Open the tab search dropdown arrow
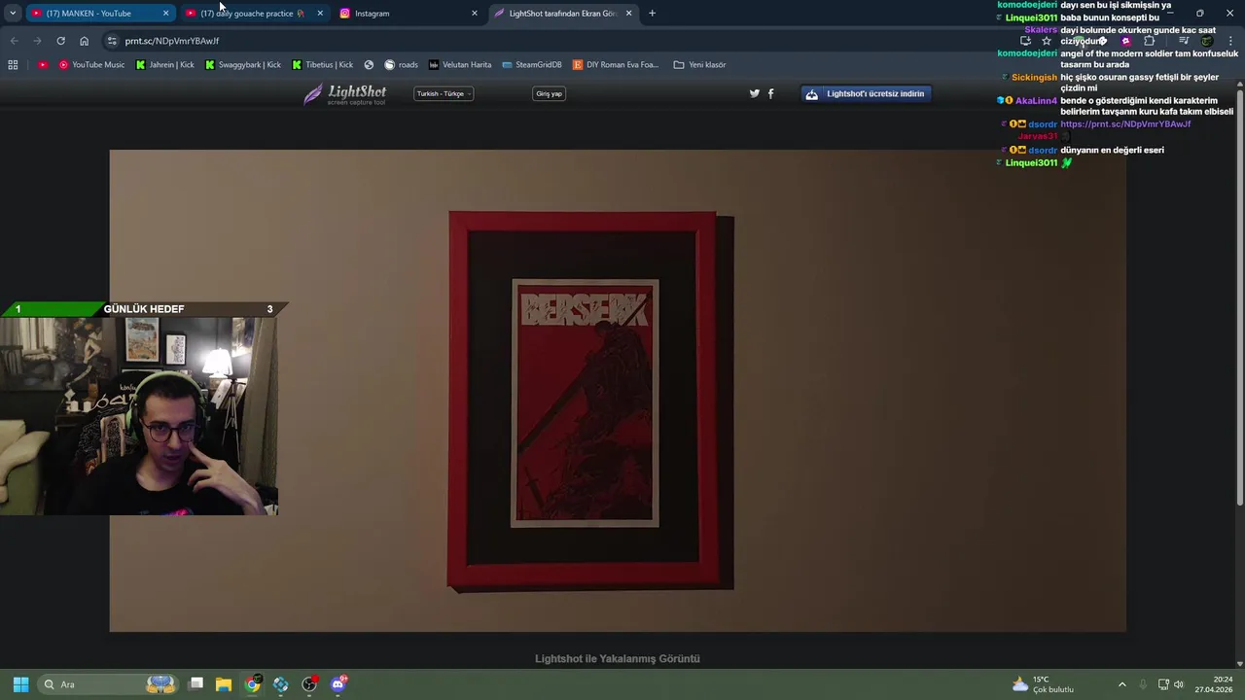 [13, 14]
